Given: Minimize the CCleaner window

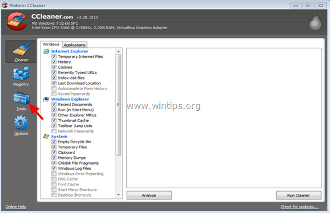Looking at the screenshot, I should point(295,6).
